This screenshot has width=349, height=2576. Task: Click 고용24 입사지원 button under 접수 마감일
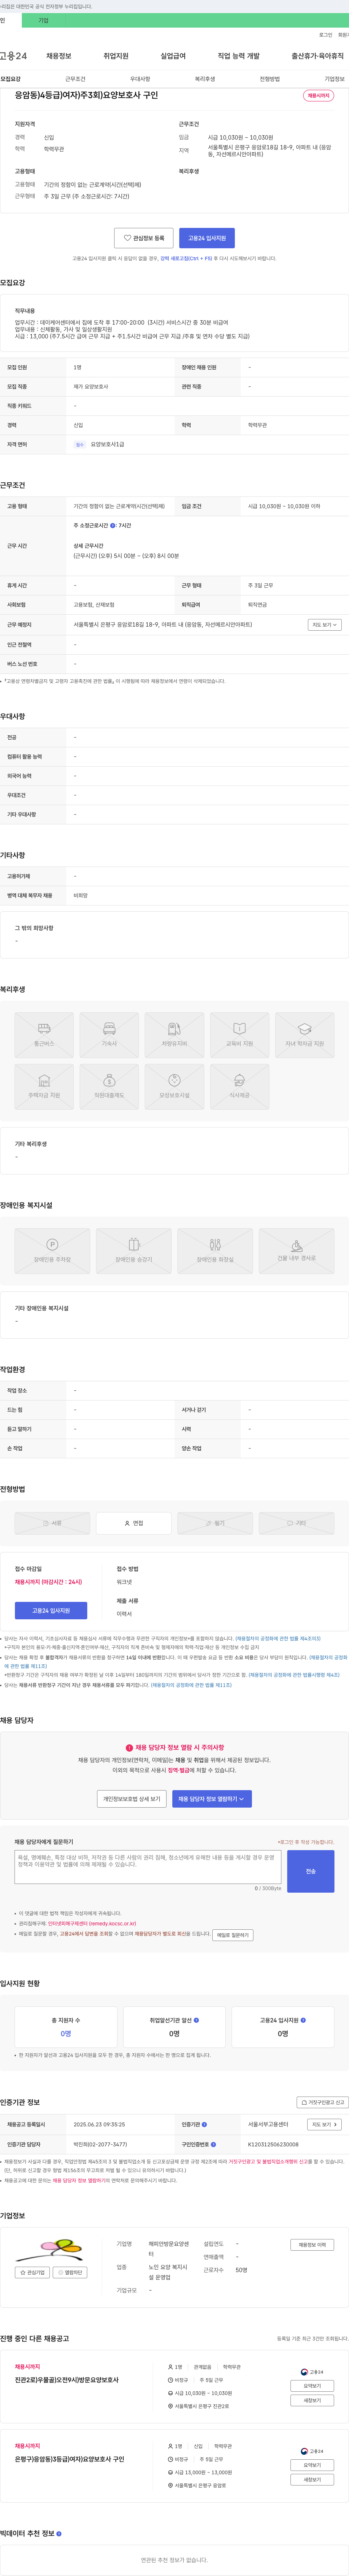51,1611
